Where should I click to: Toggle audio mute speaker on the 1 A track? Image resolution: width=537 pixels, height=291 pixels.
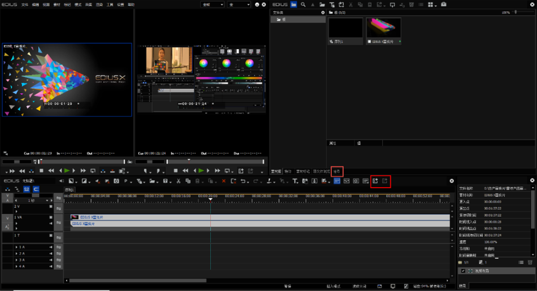pos(51,247)
